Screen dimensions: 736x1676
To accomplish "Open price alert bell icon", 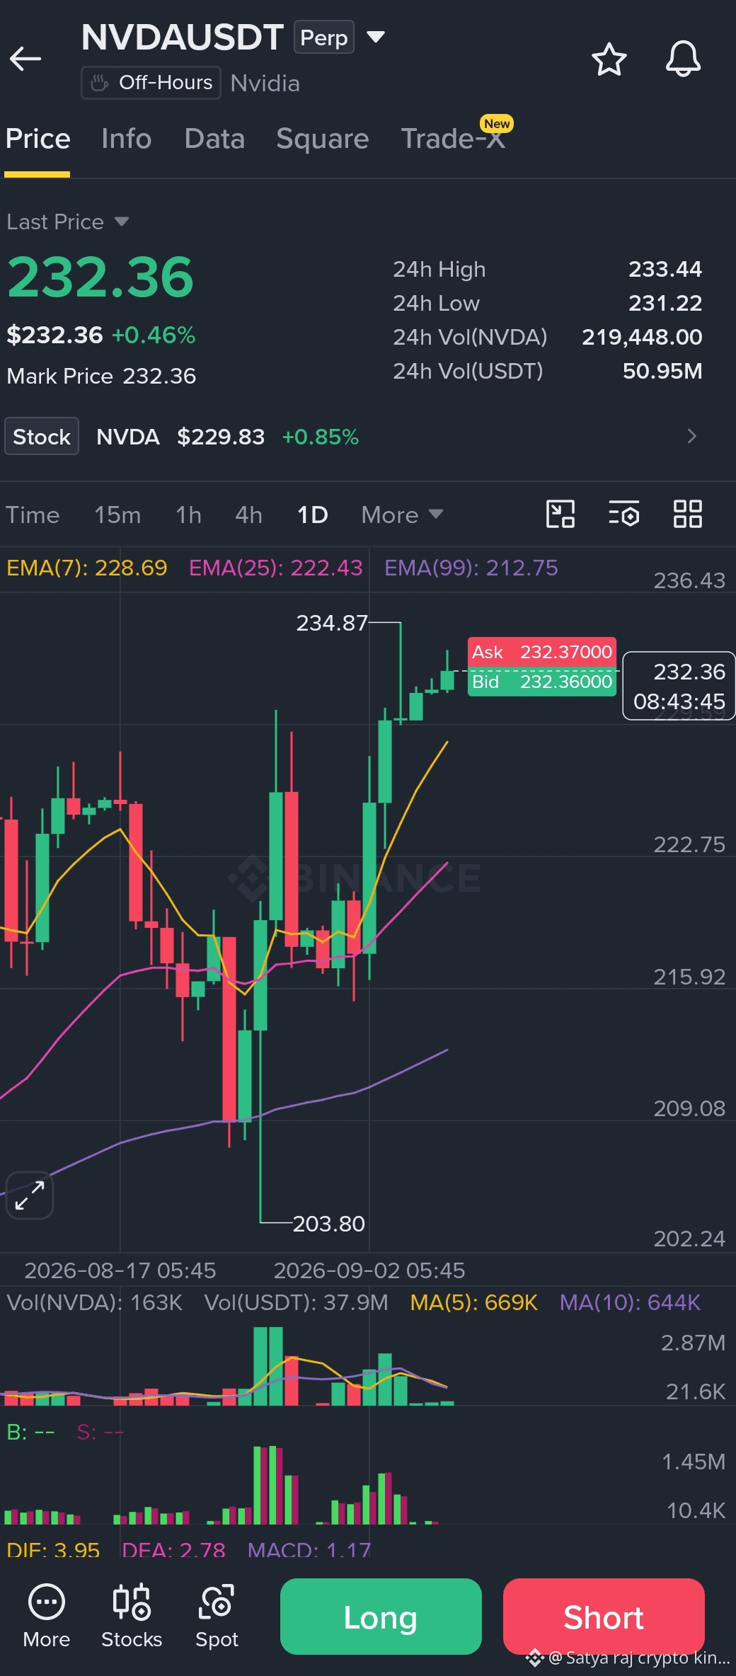I will (x=683, y=59).
